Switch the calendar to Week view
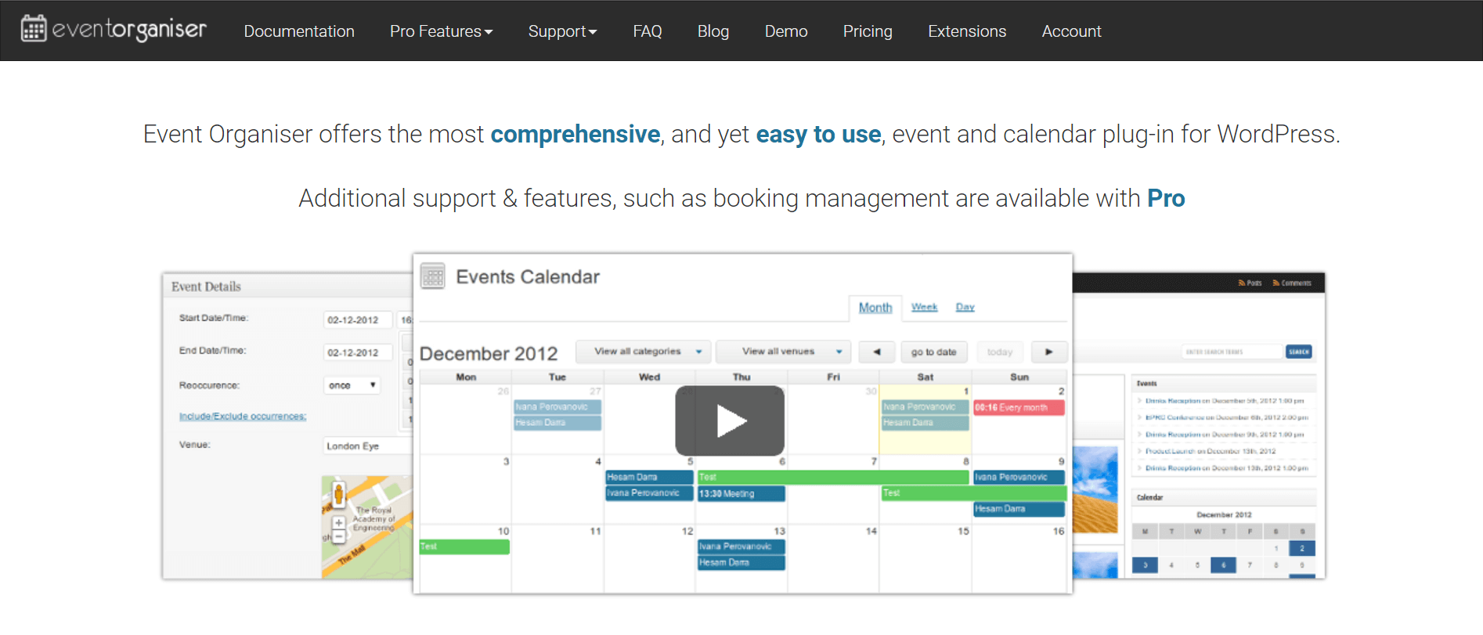1483x635 pixels. [923, 307]
